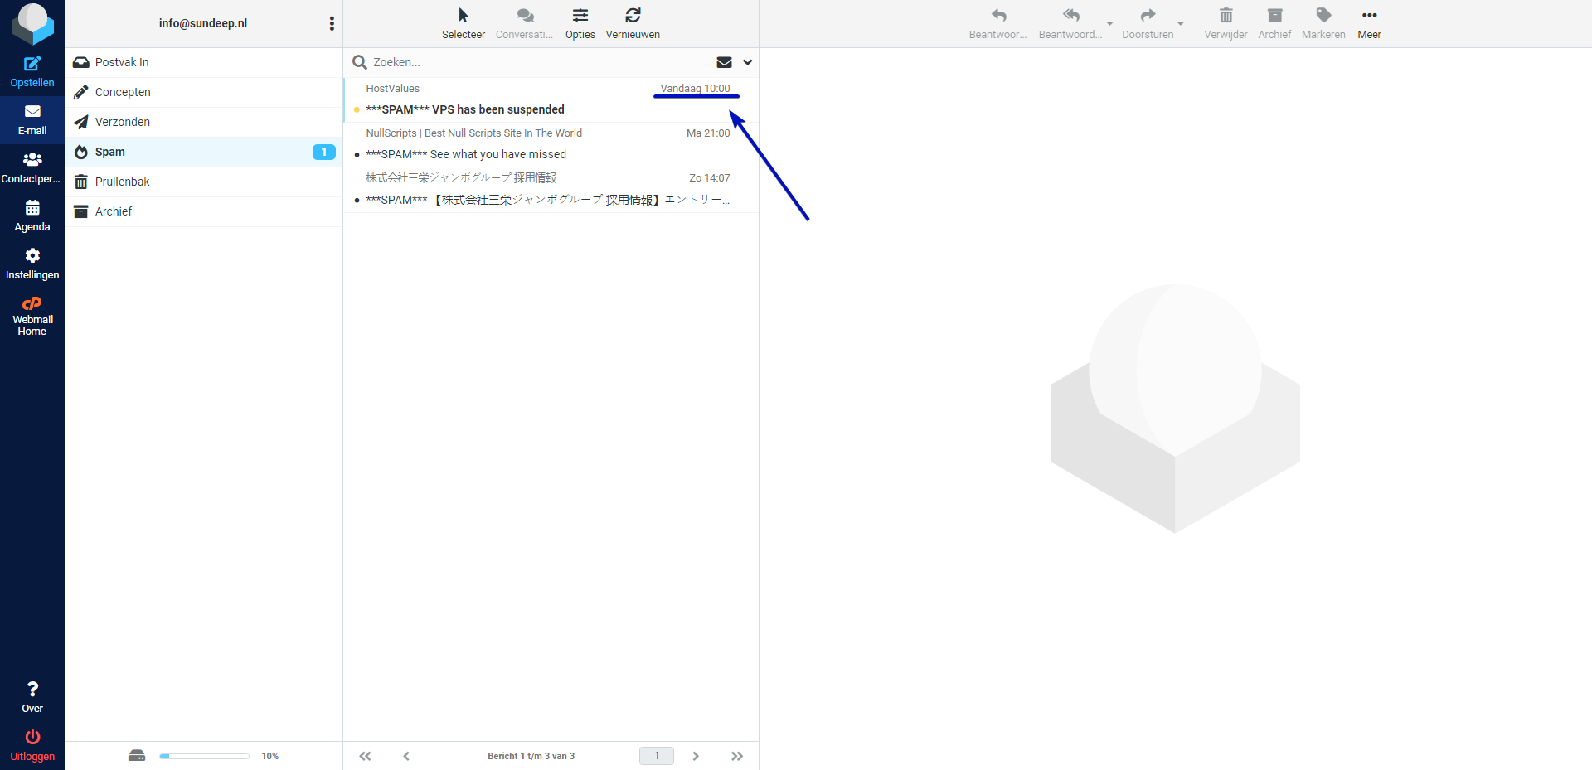Toggle unread filter envelope in search bar

pos(724,62)
